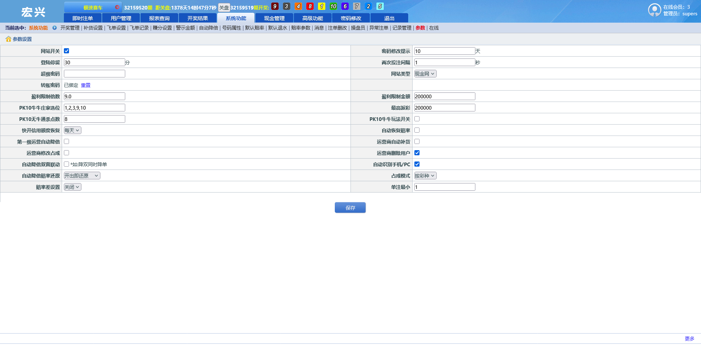Click the 盈利限制倍数 input field
701x346 pixels.
[95, 96]
